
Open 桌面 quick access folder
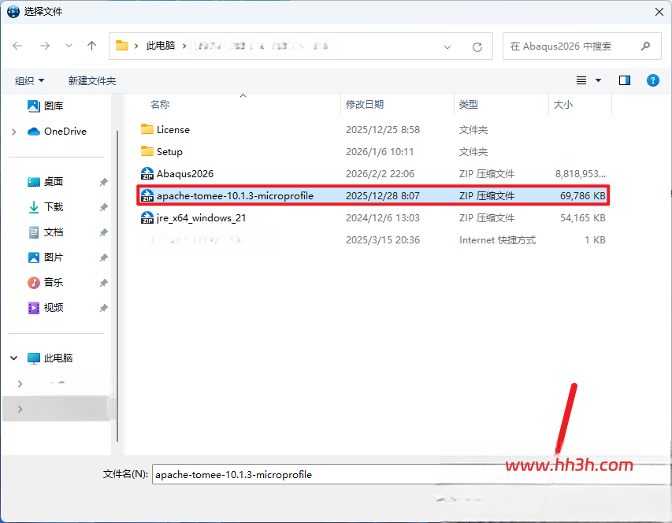point(54,182)
